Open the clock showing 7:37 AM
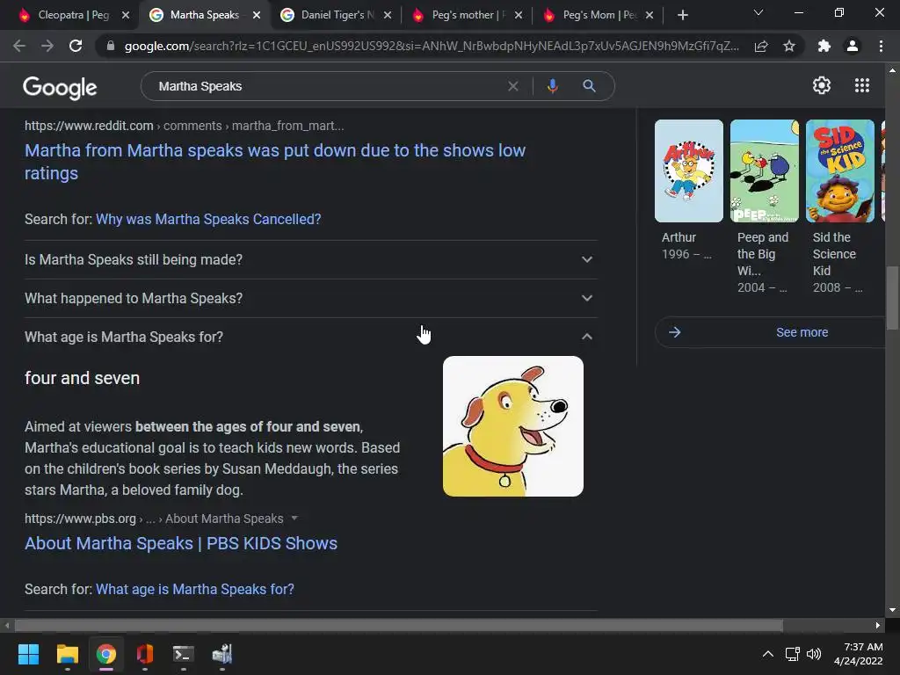Screen dimensions: 900x675 [858, 654]
